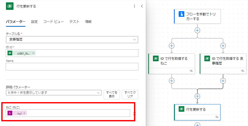Switch to the パラメーター tab
This screenshot has height=126, width=248.
pyautogui.click(x=16, y=22)
